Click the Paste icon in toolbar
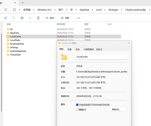The height and width of the screenshot is (126, 151). pos(14,18)
